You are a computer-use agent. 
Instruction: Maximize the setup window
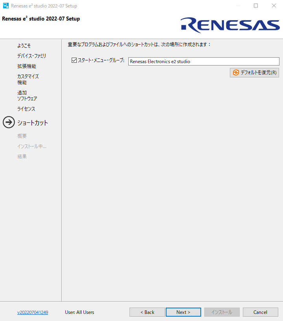tap(256, 6)
